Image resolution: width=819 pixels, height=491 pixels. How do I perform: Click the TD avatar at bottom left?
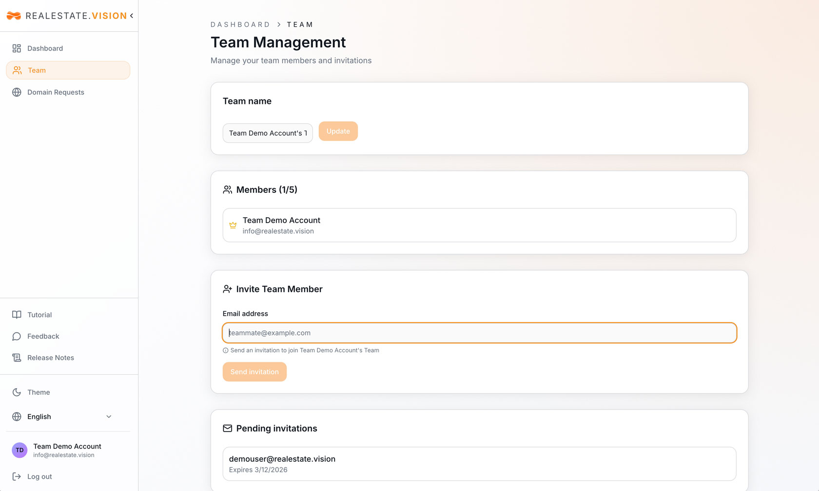click(x=19, y=450)
